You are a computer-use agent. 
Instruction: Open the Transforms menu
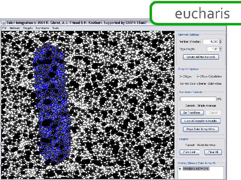click(42, 28)
